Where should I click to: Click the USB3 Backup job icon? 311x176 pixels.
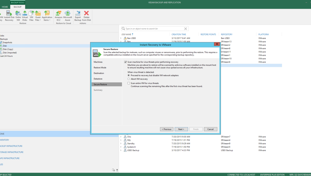[x=125, y=150]
